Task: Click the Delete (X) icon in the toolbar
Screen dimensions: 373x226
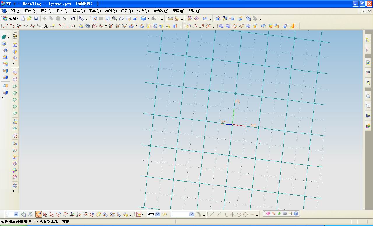Action: point(65,18)
